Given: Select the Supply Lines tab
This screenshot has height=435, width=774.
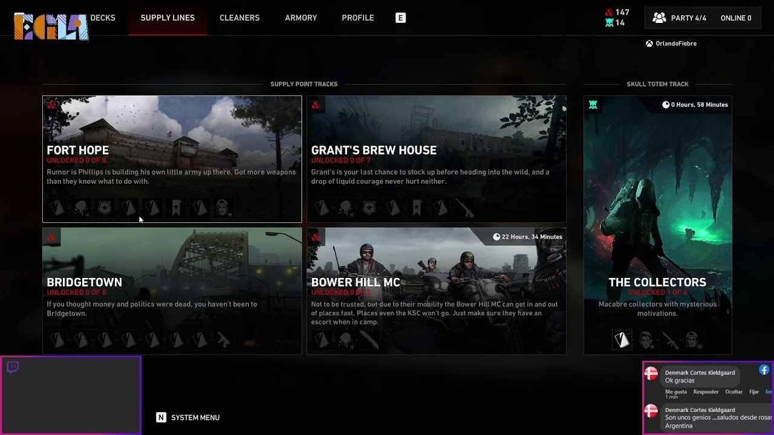Looking at the screenshot, I should click(167, 18).
